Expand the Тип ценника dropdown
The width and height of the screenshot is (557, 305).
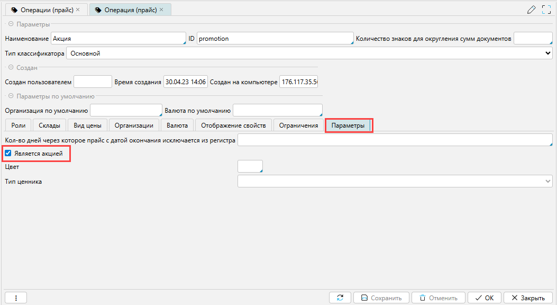point(395,182)
